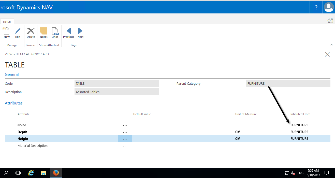This screenshot has height=178, width=335.
Task: Open Notes from the ribbon
Action: (x=44, y=31)
